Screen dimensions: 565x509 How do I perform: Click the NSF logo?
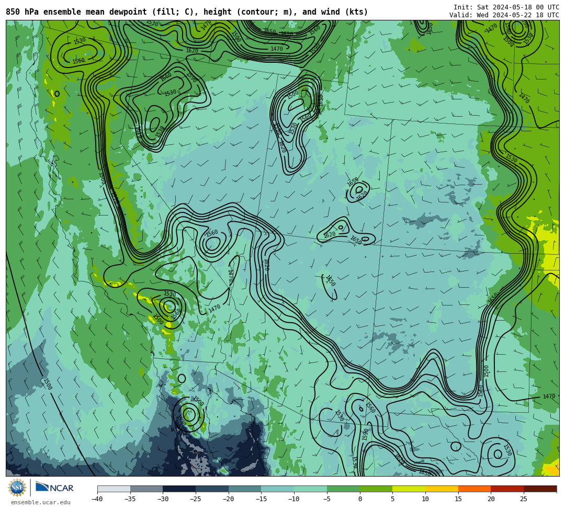point(17,488)
